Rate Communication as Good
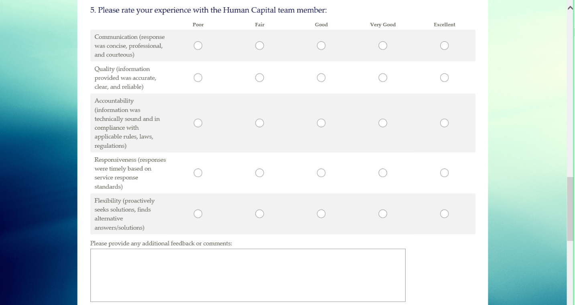 (321, 46)
